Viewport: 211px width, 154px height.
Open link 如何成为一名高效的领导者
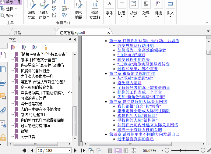click(142, 50)
